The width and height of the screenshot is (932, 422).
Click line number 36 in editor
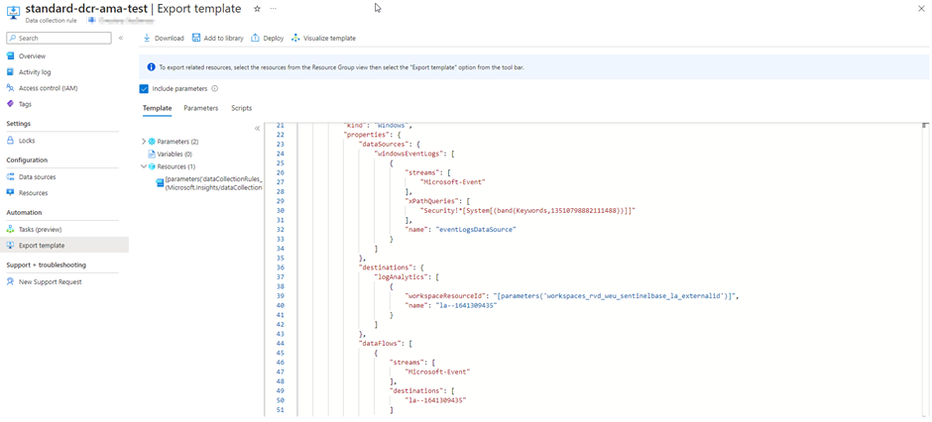point(279,267)
